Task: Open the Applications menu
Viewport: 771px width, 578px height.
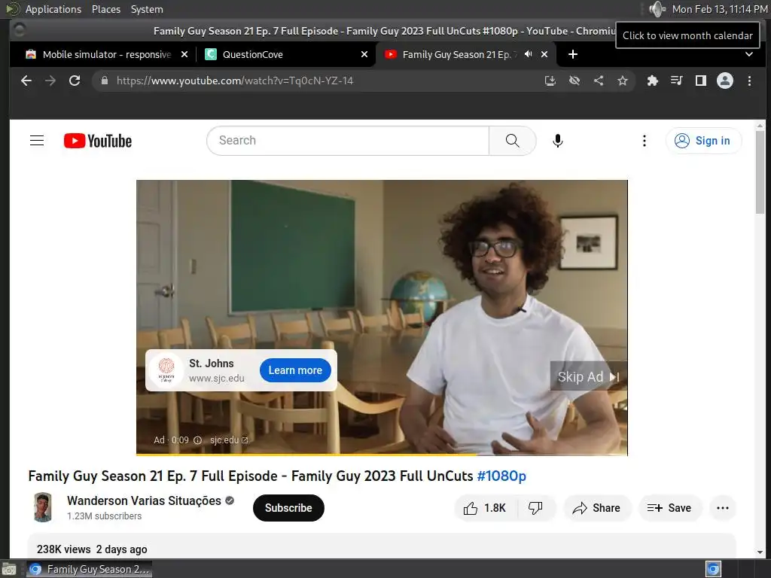Action: 53,9
